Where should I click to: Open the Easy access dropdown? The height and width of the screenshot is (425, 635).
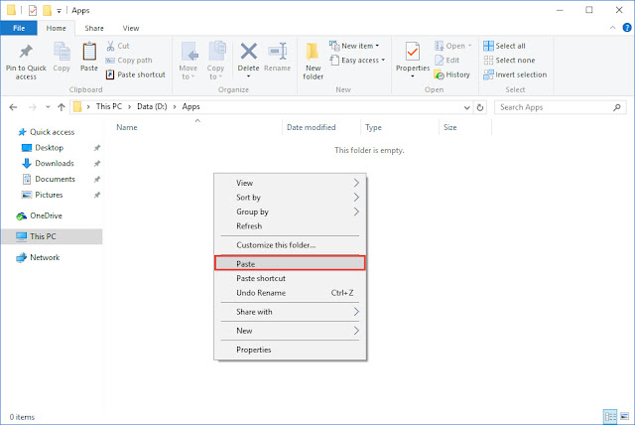coord(357,61)
